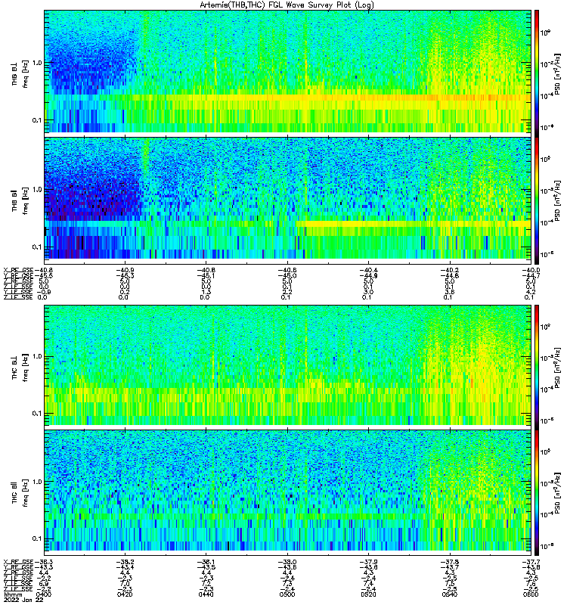Click the 0520 time tick label
Image resolution: width=567 pixels, height=605 pixels.
368,594
